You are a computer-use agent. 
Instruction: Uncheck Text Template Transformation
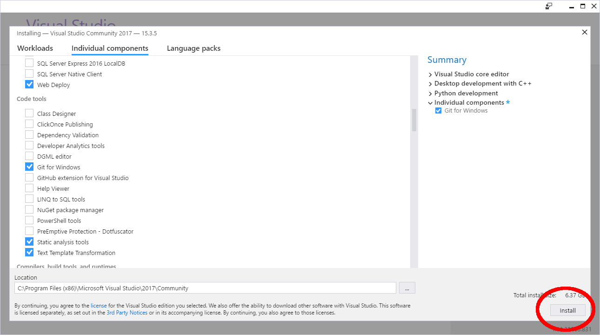(29, 253)
